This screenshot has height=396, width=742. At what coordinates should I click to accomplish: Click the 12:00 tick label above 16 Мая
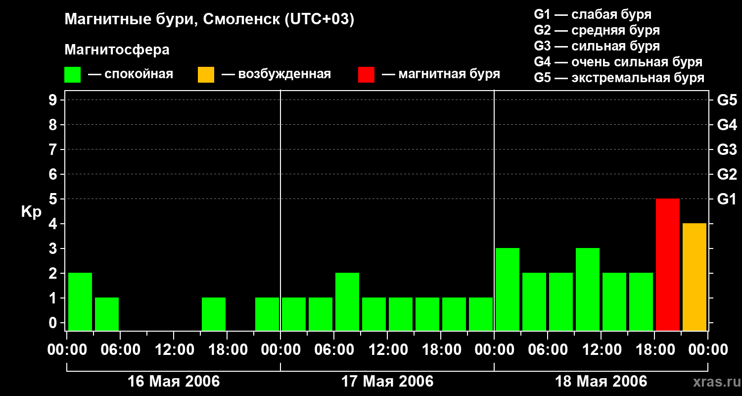point(174,350)
